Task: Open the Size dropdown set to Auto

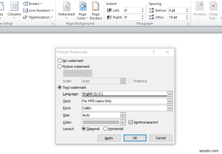Action: coord(123,115)
